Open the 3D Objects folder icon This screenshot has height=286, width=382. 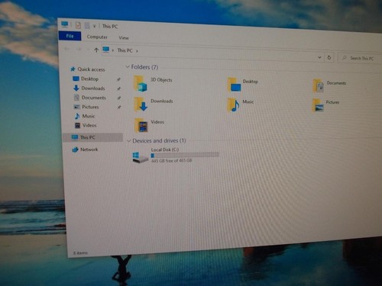[141, 83]
